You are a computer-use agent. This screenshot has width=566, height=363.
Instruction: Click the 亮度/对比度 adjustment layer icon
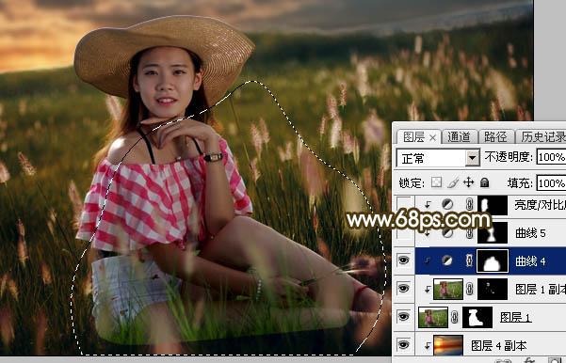click(x=447, y=204)
